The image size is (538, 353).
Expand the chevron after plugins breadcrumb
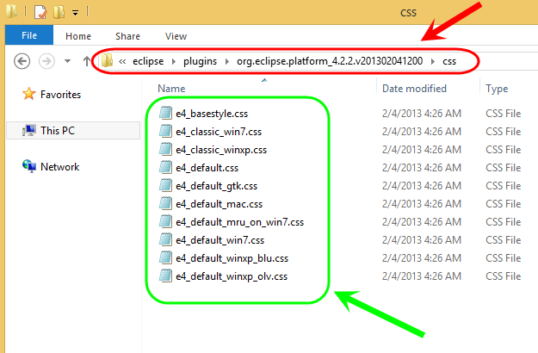coord(226,61)
